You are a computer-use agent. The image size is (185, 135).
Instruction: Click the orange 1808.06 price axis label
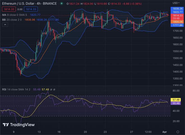pyautogui.click(x=178, y=21)
